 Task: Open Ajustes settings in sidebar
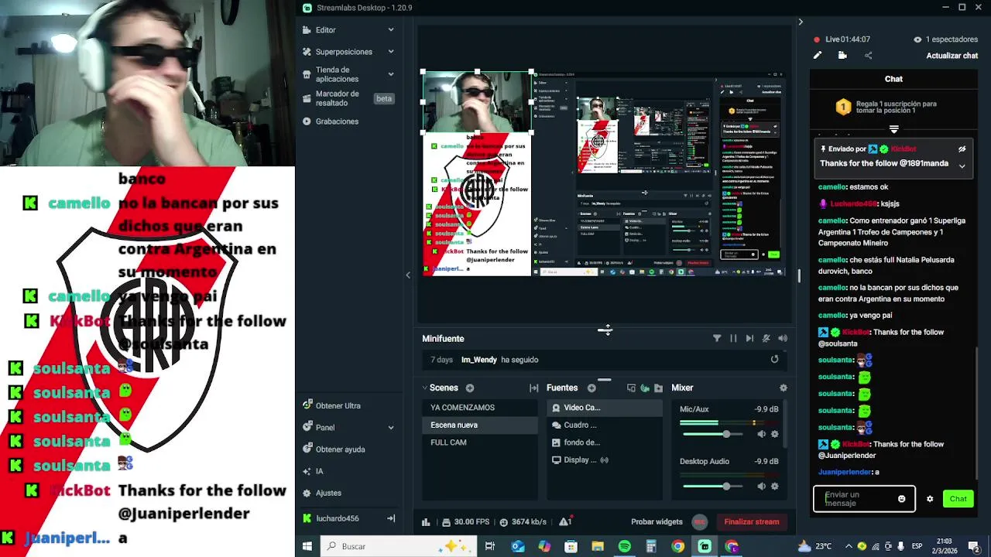click(328, 493)
